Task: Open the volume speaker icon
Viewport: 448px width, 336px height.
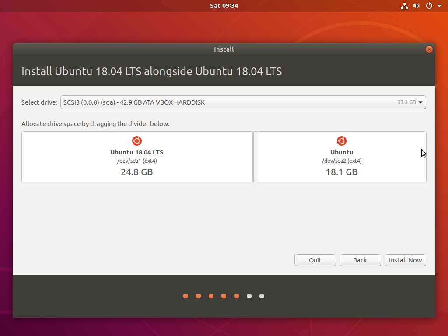Action: [416, 6]
